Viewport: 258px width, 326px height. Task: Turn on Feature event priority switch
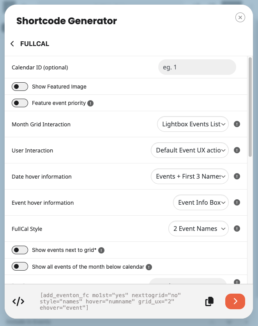[x=20, y=103]
